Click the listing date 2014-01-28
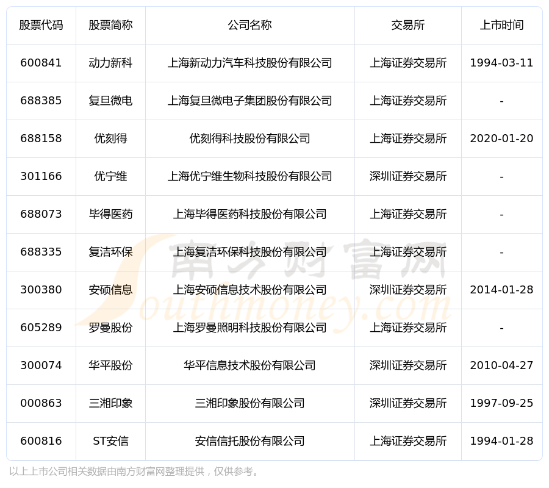Screen dimensions: 549x488 pyautogui.click(x=501, y=290)
